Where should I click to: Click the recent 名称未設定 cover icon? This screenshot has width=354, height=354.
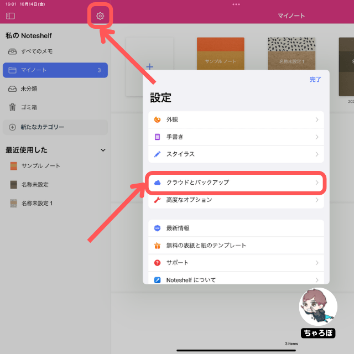(x=14, y=185)
